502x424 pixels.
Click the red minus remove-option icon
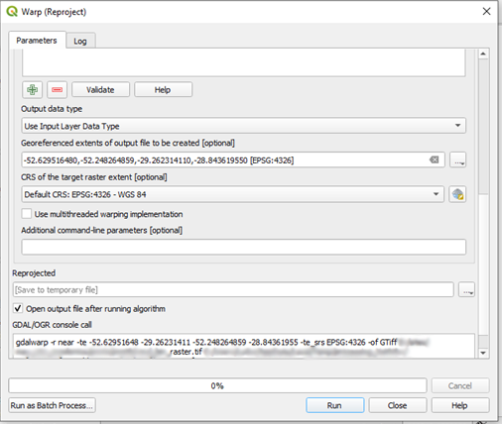(x=57, y=90)
